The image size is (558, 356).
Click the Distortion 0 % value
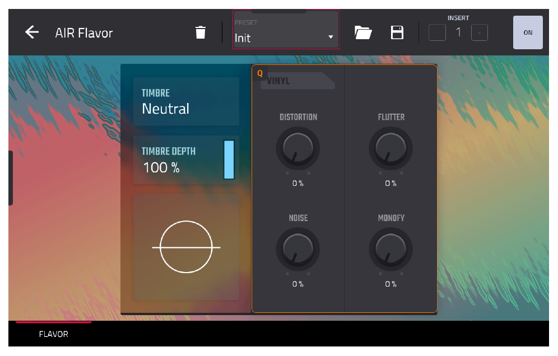pos(298,183)
